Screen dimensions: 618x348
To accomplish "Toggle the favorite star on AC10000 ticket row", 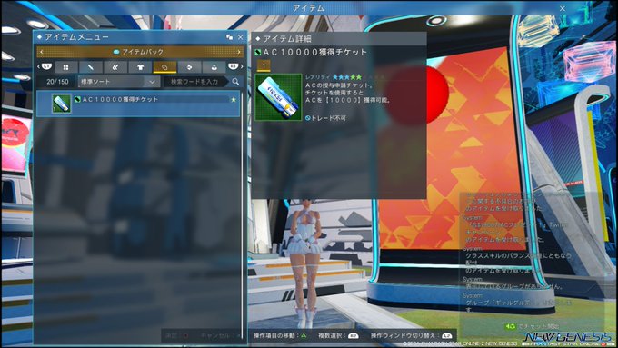I will click(x=234, y=100).
